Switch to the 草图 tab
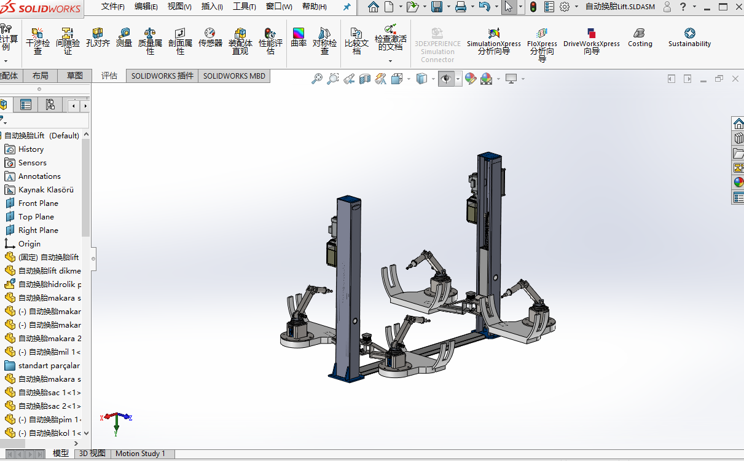Screen dimensions: 744x461 tap(74, 76)
